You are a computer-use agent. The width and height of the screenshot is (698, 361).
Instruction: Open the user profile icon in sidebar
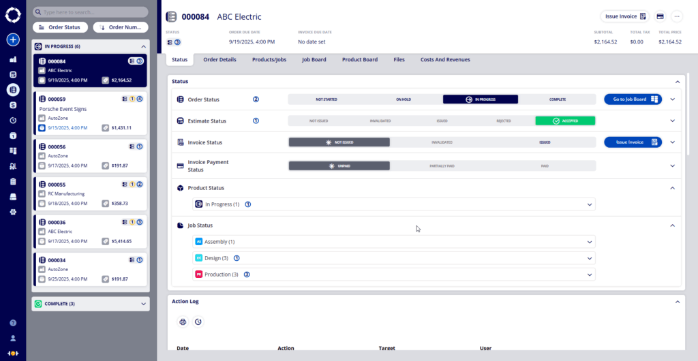[12, 338]
